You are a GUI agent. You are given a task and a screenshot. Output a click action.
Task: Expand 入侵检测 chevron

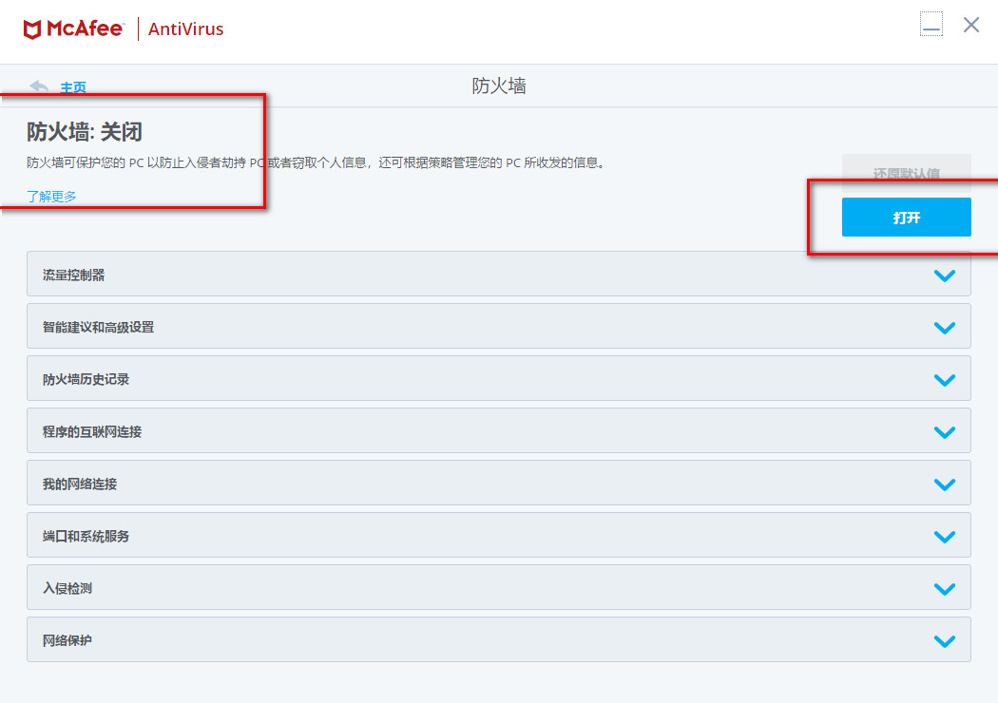pos(945,588)
